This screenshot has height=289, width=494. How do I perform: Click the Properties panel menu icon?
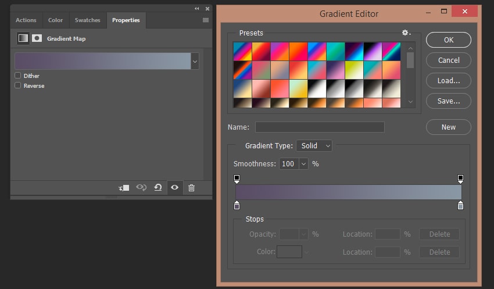click(205, 20)
